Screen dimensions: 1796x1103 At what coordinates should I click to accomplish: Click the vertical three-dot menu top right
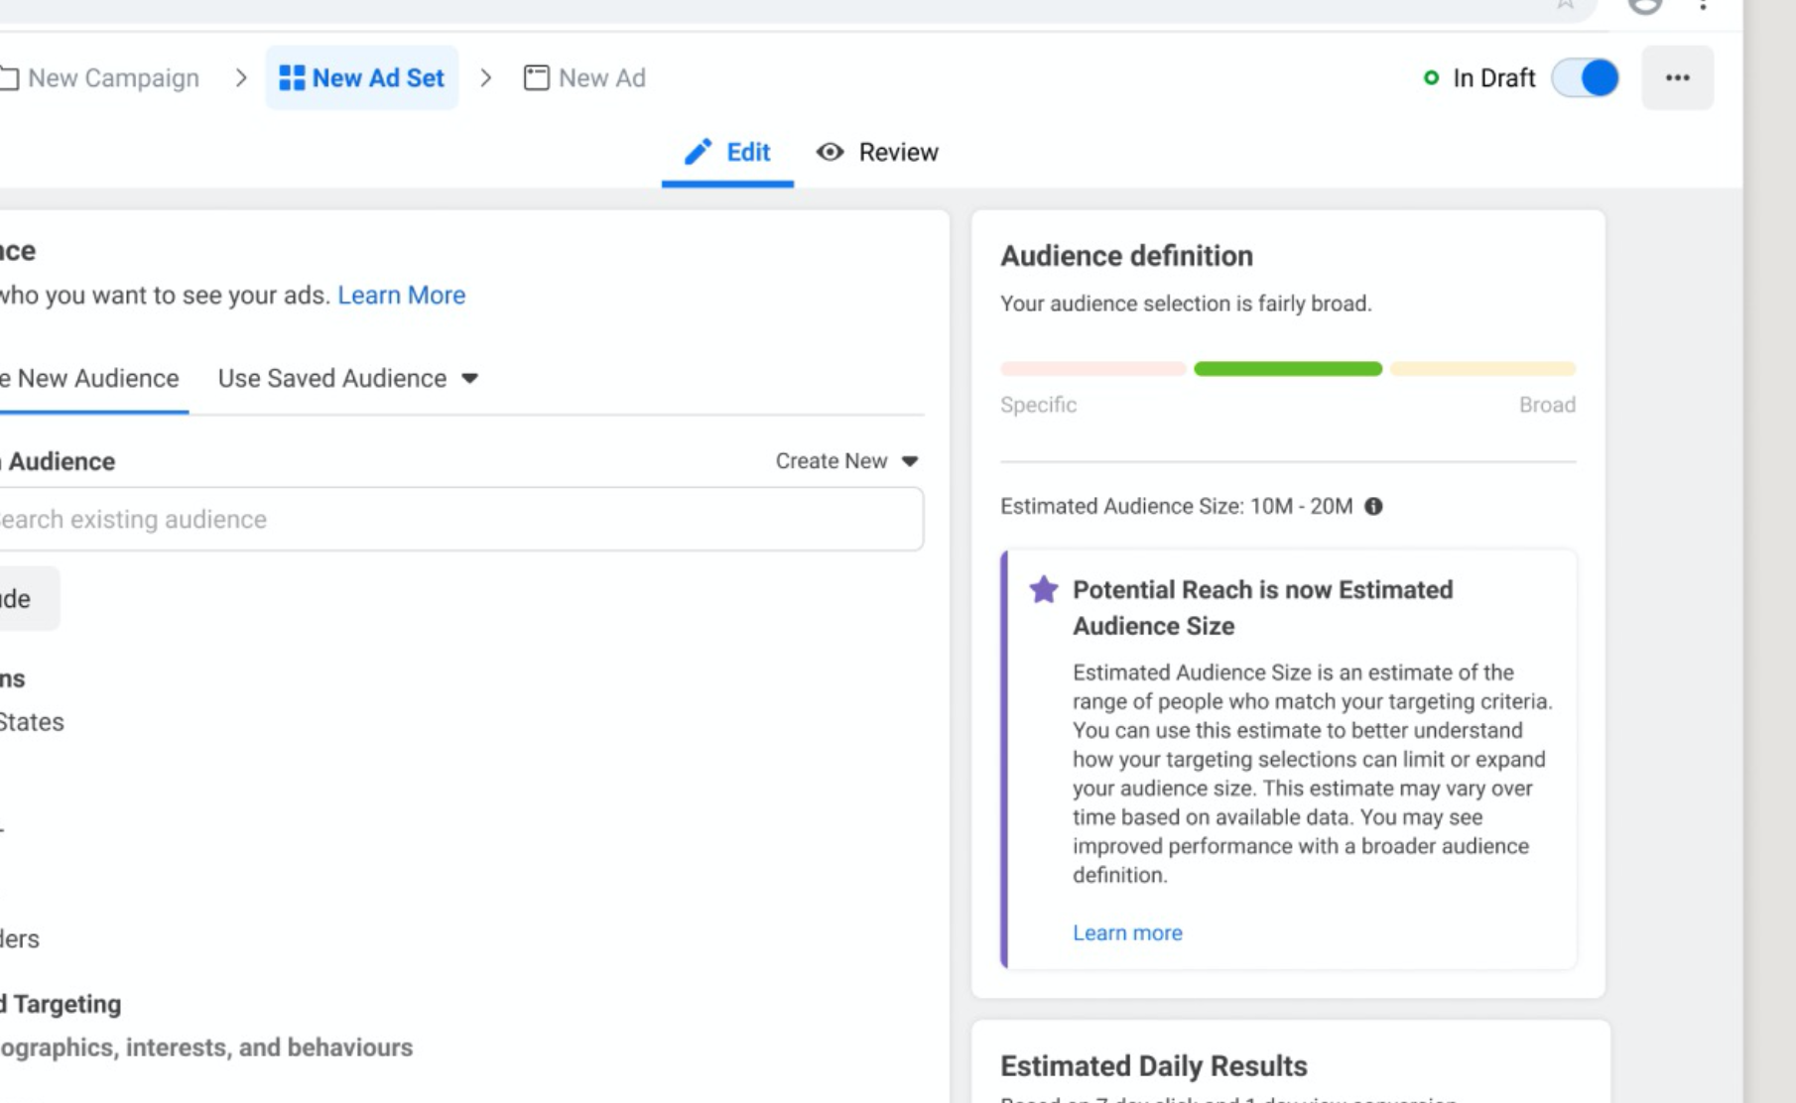point(1704,6)
